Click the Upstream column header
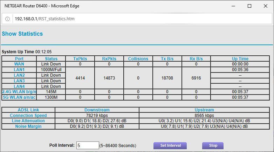The image size is (274, 152). pos(204,110)
